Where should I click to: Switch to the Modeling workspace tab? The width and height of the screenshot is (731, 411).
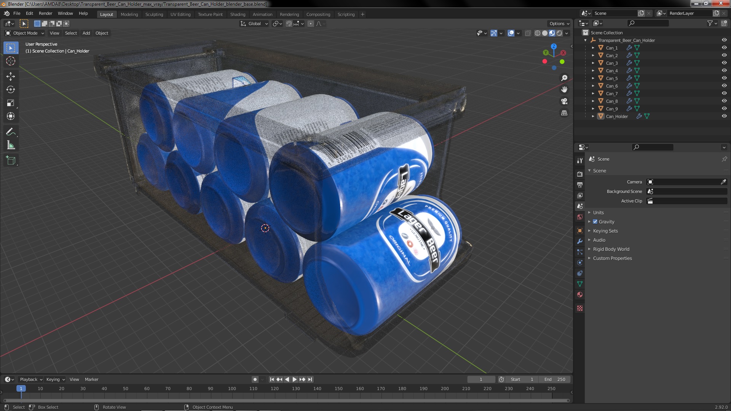pos(129,14)
